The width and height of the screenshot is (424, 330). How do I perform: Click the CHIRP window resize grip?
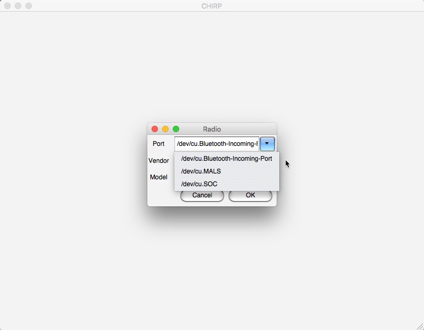click(x=420, y=326)
